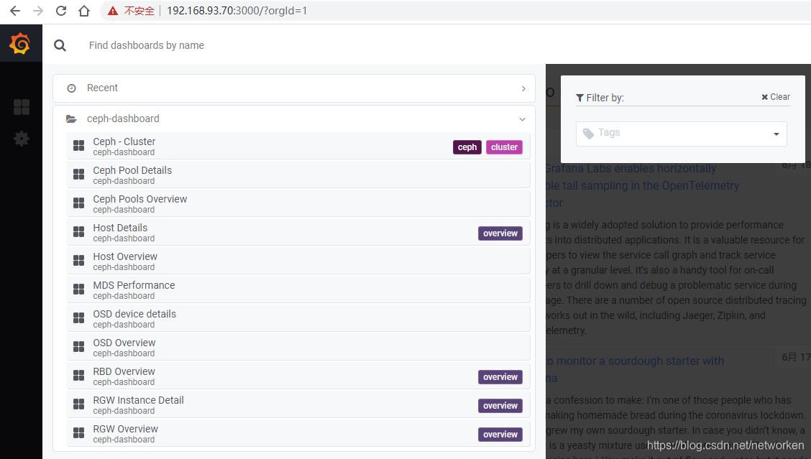The height and width of the screenshot is (459, 811).
Task: Click the tag icon in Tags field
Action: (589, 134)
